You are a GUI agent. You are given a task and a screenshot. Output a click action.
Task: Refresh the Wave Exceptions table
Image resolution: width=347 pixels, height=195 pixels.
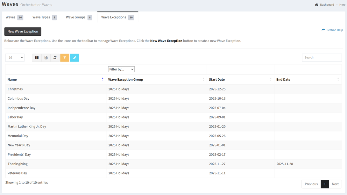click(55, 58)
